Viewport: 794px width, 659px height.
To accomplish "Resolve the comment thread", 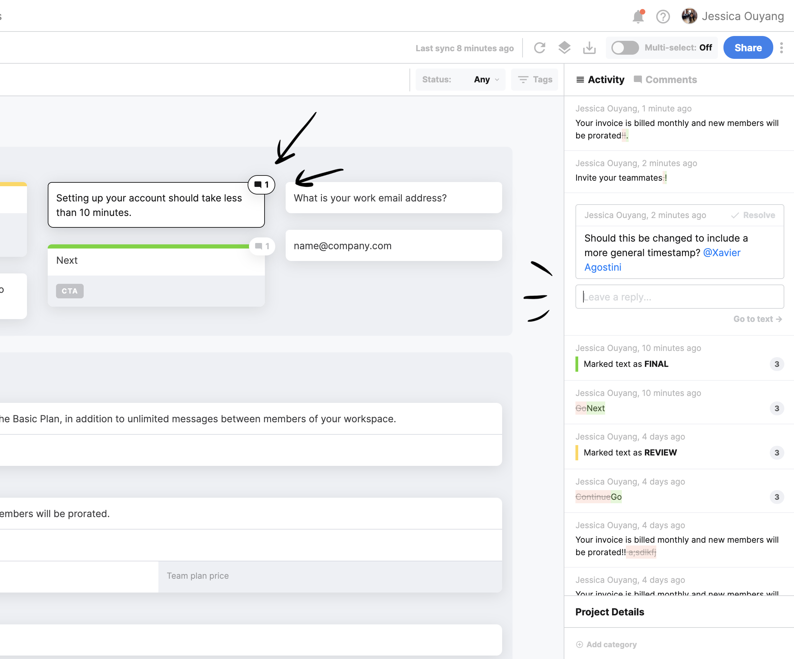I will [x=753, y=215].
